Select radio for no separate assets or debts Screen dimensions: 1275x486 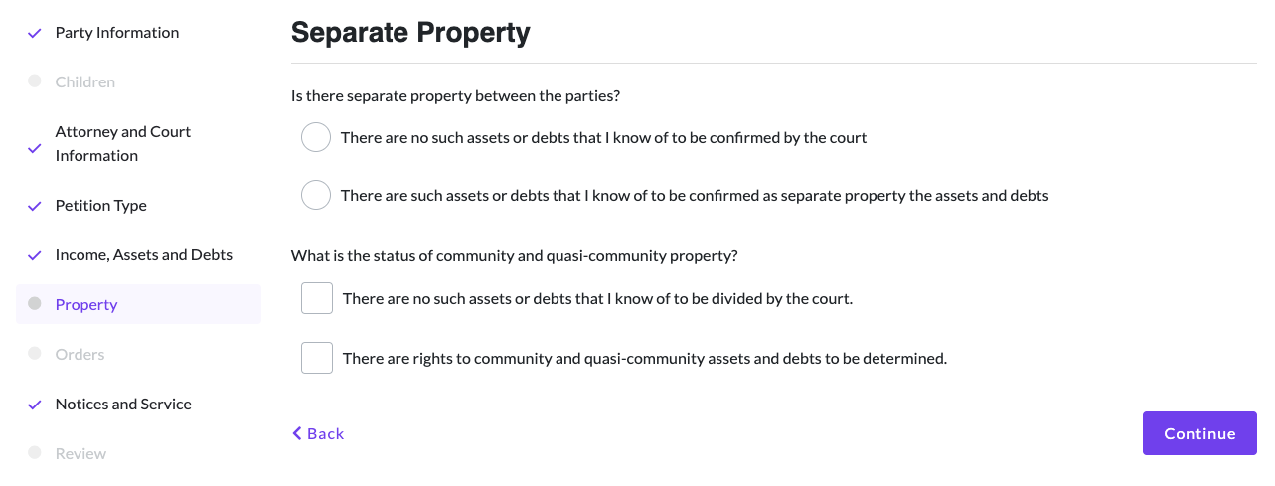tap(316, 138)
